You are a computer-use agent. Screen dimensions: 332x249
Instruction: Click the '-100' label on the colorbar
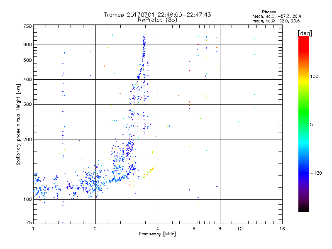[316, 173]
